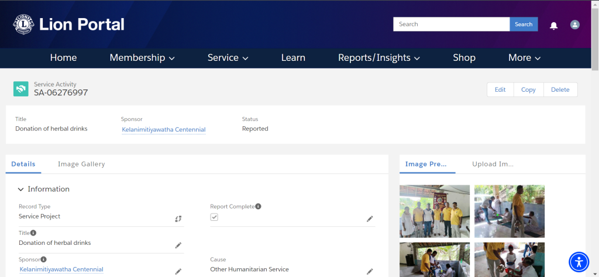Image resolution: width=599 pixels, height=277 pixels.
Task: Click the Delete button
Action: click(560, 89)
